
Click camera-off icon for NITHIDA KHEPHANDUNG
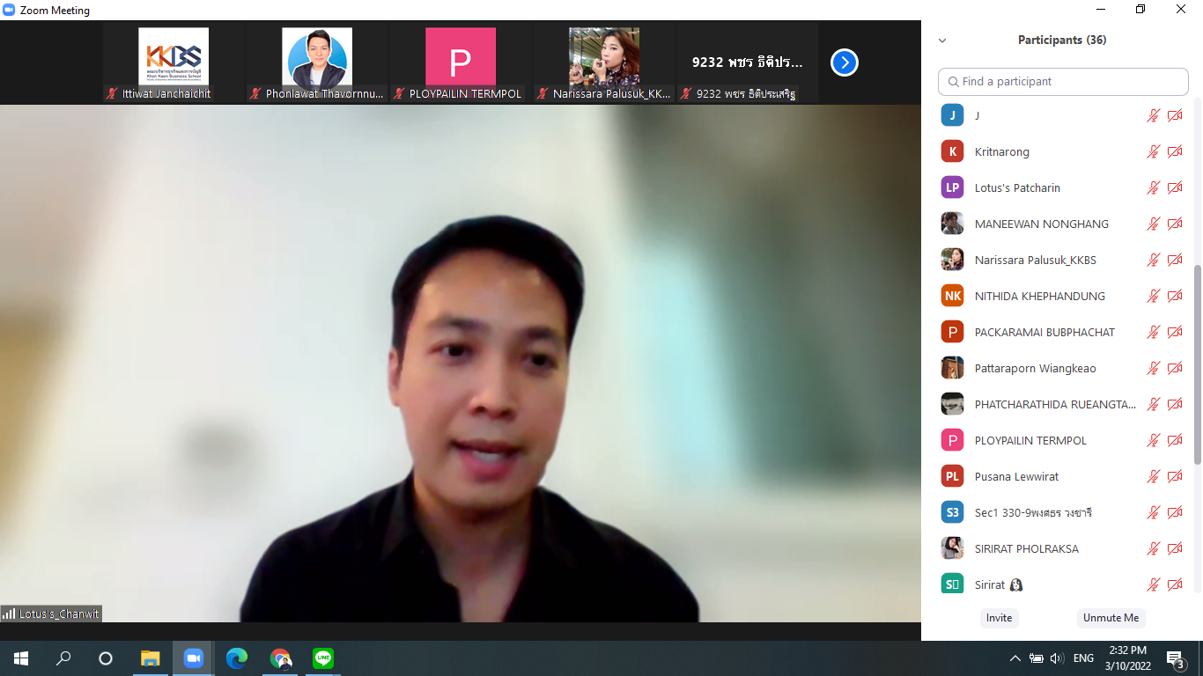pos(1175,296)
